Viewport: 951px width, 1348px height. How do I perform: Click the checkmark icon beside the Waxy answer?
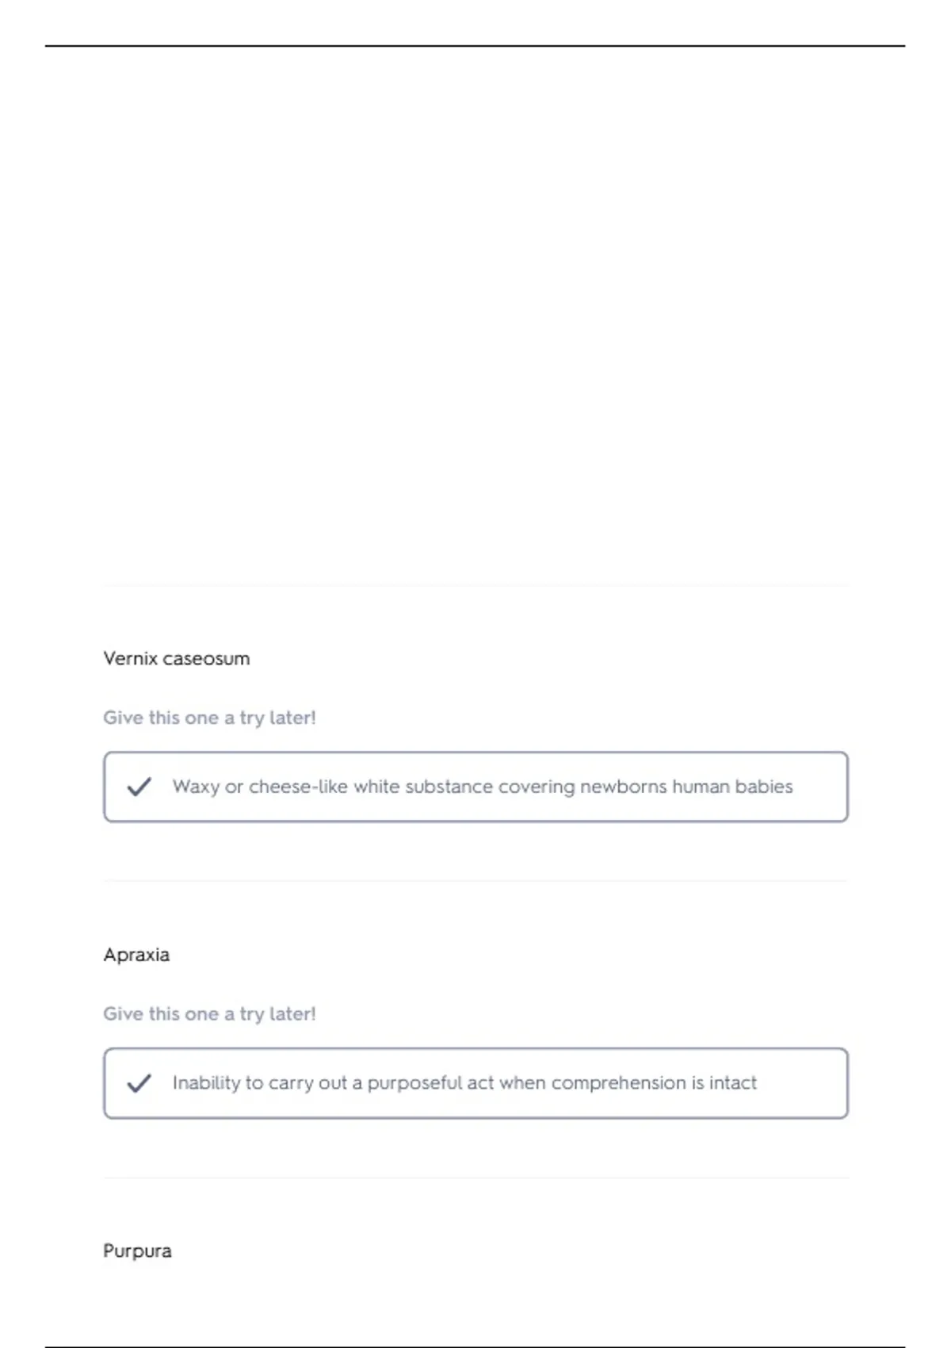(139, 787)
